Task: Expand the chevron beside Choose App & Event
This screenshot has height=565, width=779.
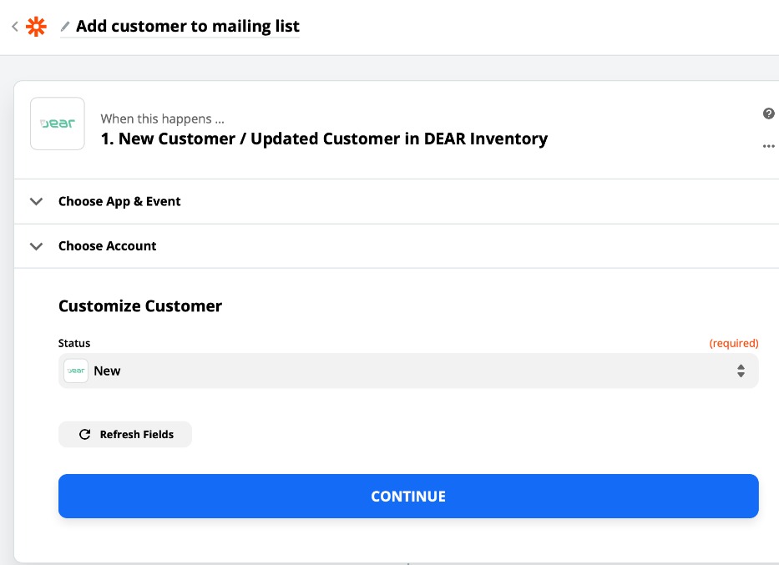Action: 36,201
